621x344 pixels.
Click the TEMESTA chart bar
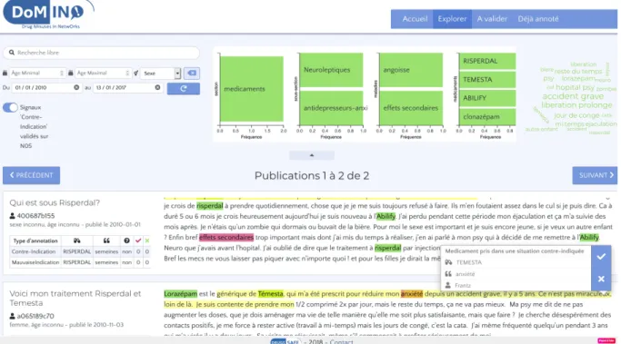[x=487, y=80]
